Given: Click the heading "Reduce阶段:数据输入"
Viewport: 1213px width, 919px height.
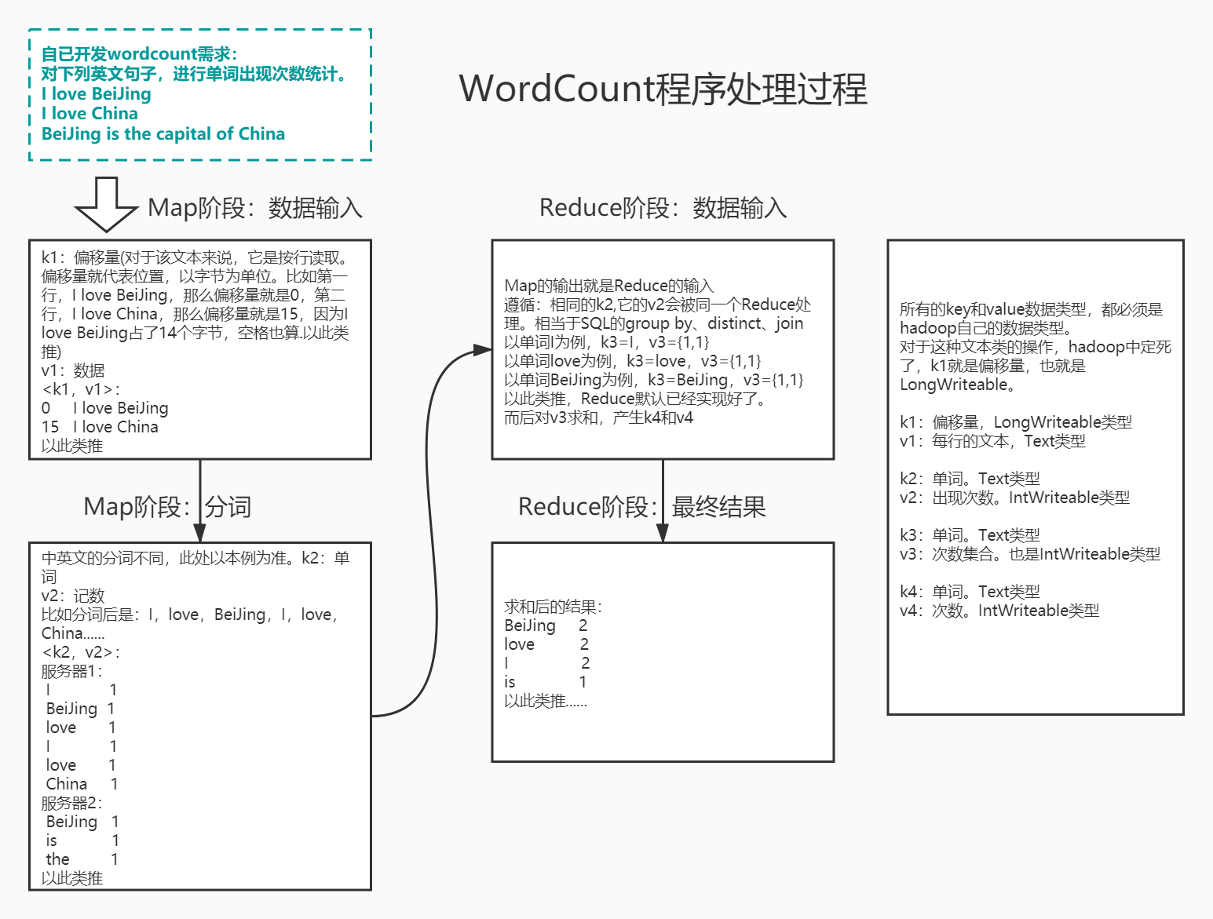Looking at the screenshot, I should tap(663, 208).
